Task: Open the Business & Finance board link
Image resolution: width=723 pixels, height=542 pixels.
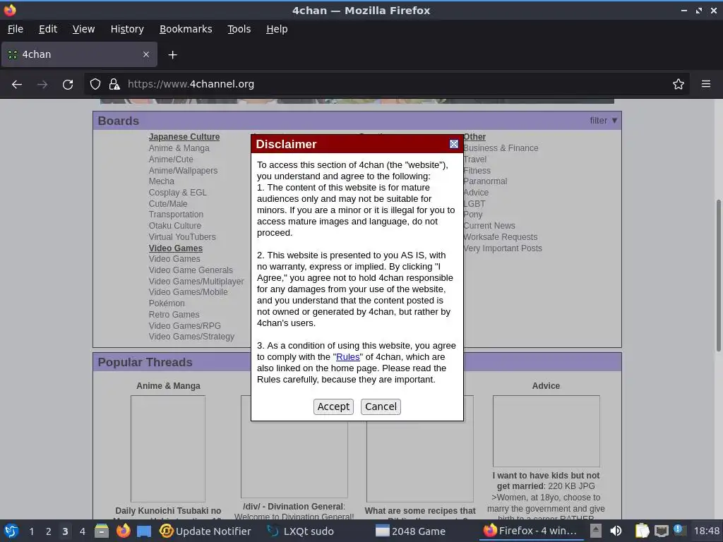Action: pyautogui.click(x=501, y=148)
